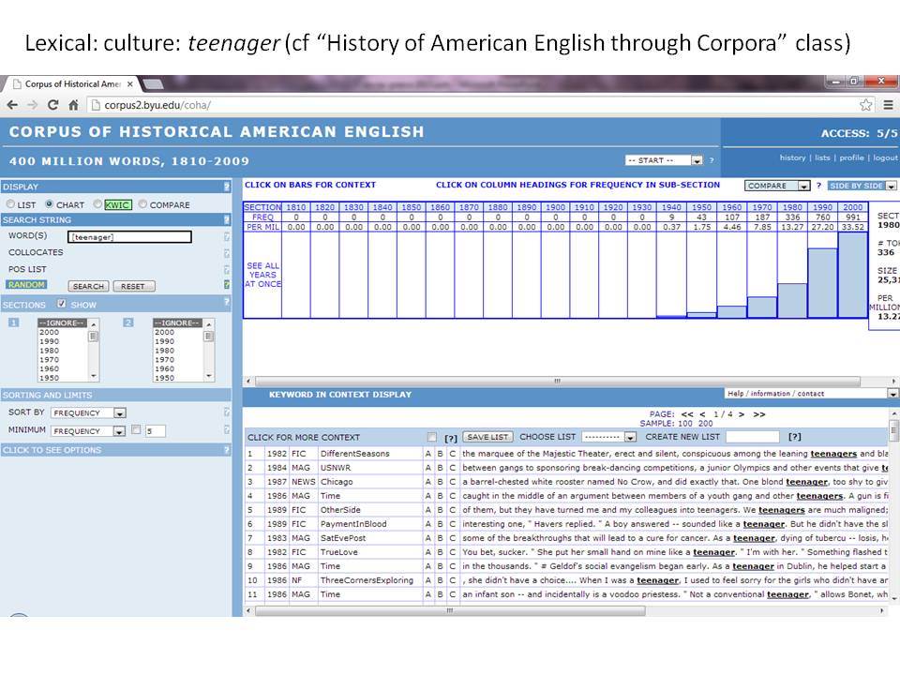Click context letter A in row 3 Chicago
Image resolution: width=900 pixels, height=675 pixels.
427,482
